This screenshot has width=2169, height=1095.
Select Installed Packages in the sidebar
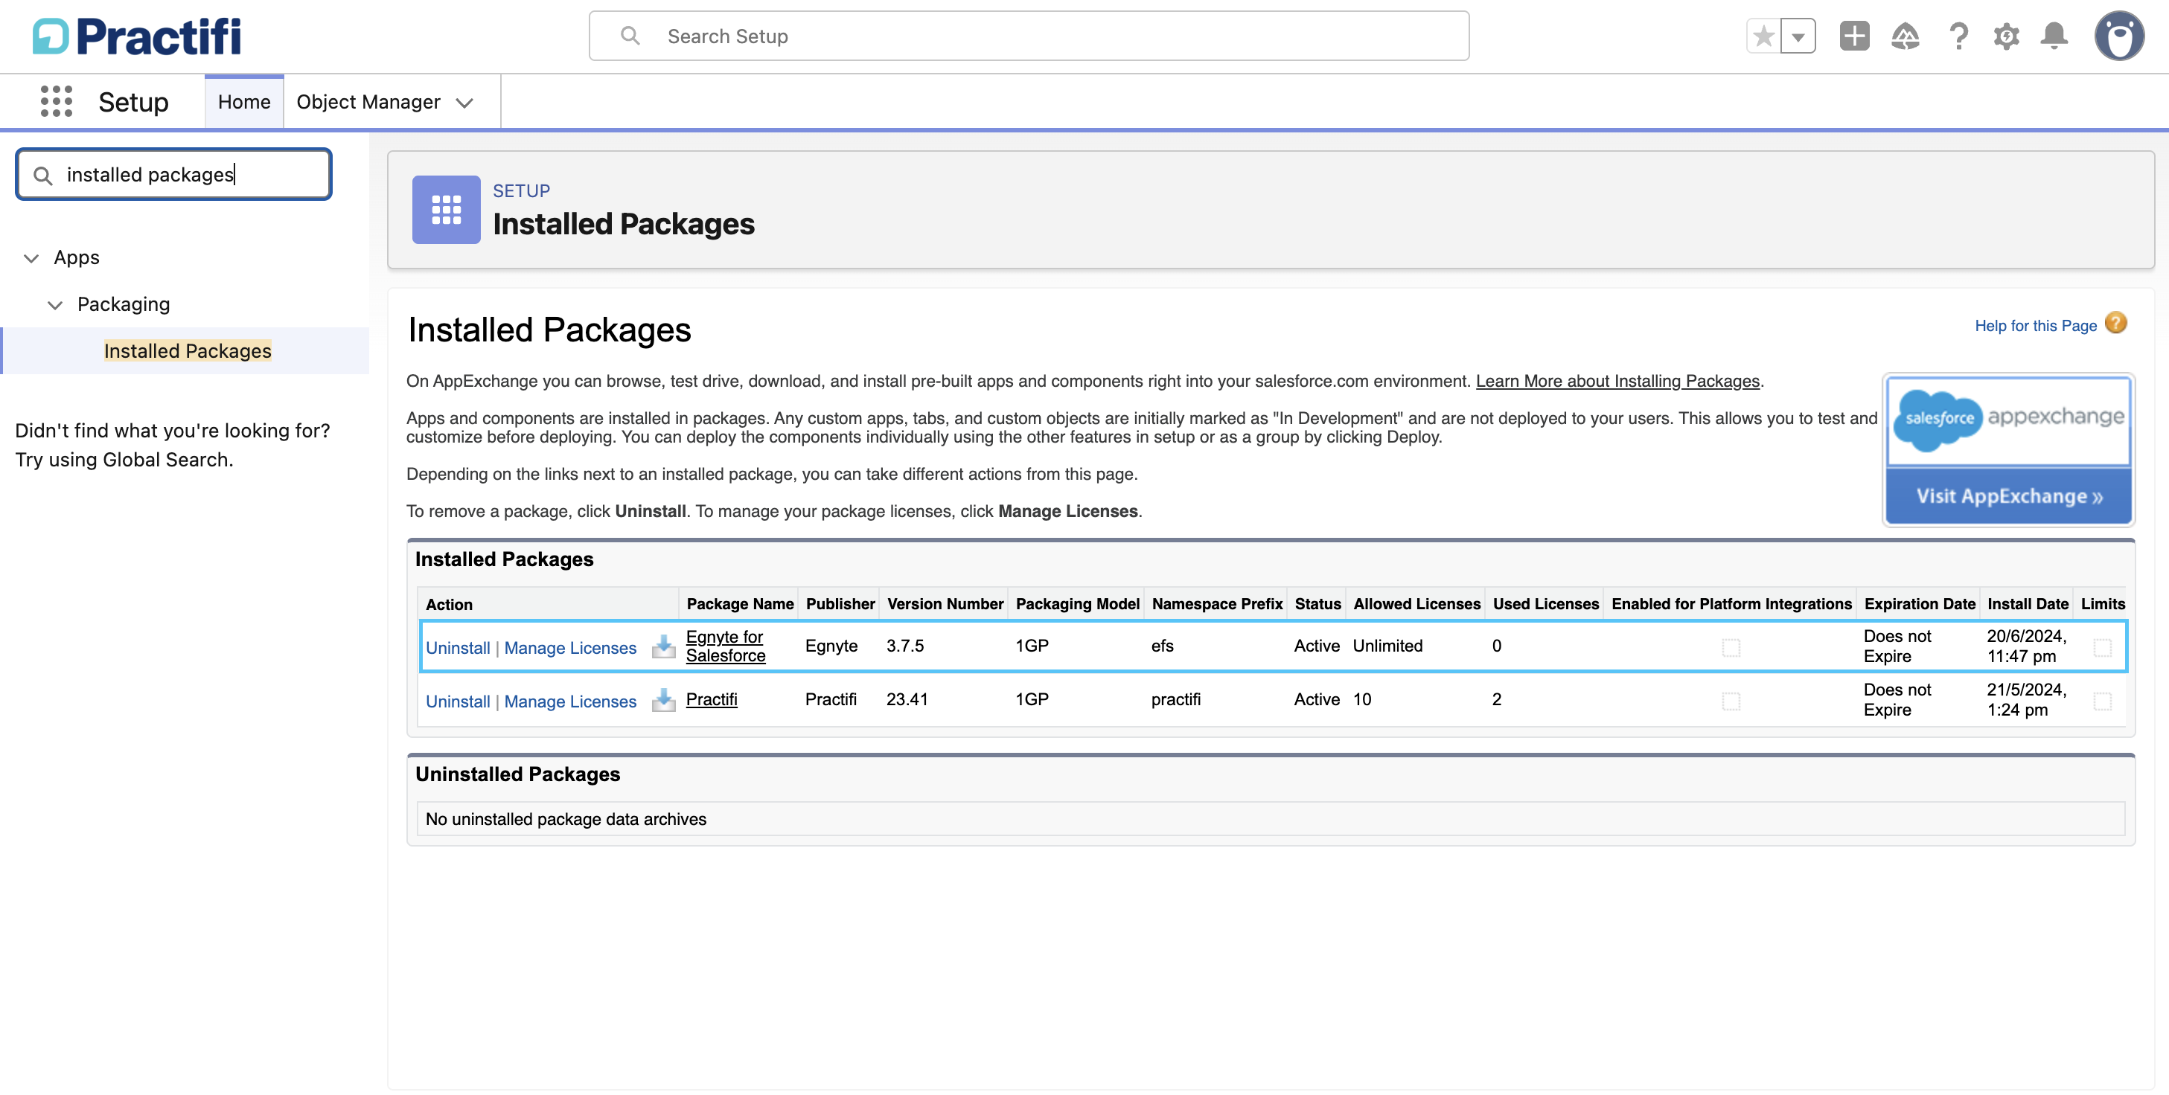187,351
